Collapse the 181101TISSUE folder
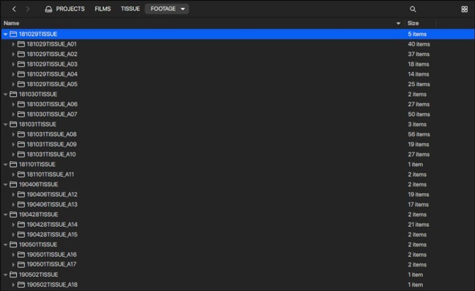 click(x=5, y=165)
